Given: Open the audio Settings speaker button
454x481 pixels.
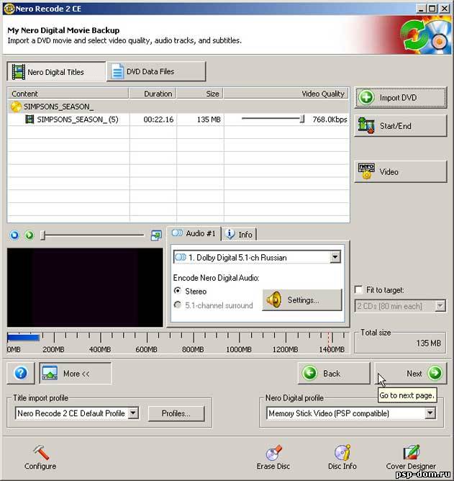Looking at the screenshot, I should tap(302, 300).
